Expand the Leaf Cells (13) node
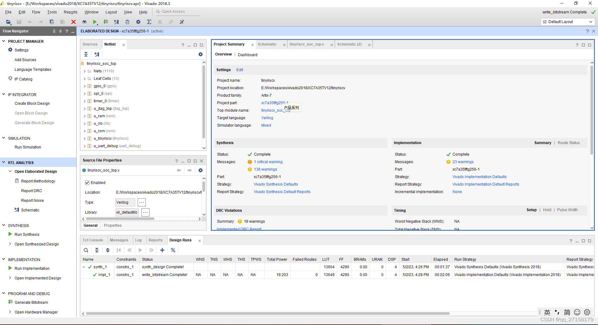Viewport: 598px width, 325px height. coord(84,79)
